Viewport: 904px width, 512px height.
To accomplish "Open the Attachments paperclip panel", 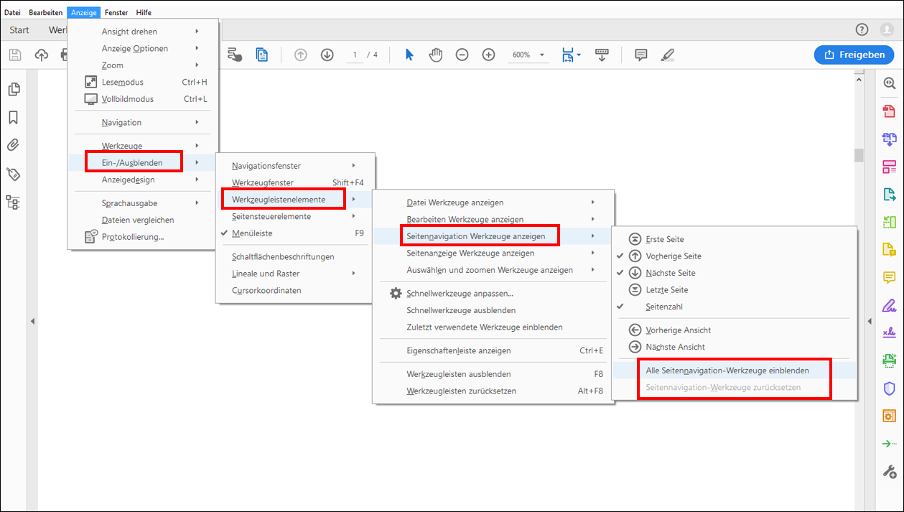I will pos(13,146).
